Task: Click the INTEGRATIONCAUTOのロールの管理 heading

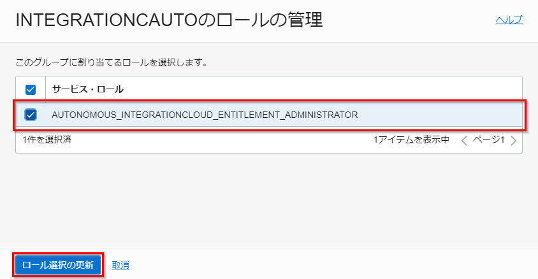Action: (x=169, y=20)
